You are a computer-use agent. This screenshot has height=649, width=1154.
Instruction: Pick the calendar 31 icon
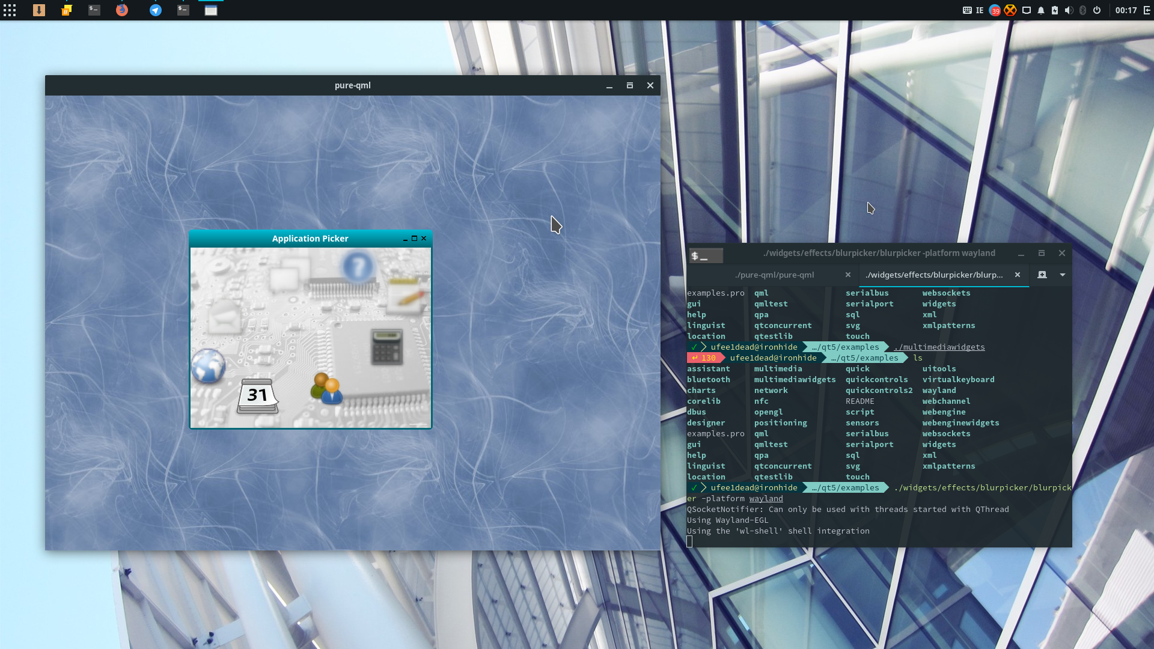click(x=258, y=396)
